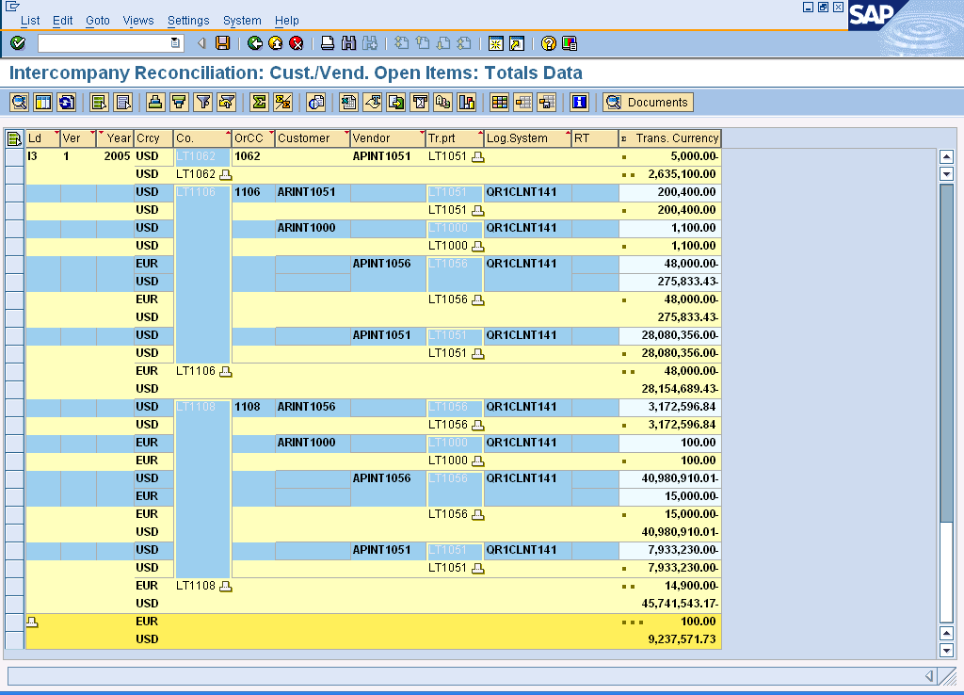
Task: Click the Customize Local Layout icon
Action: pos(570,43)
